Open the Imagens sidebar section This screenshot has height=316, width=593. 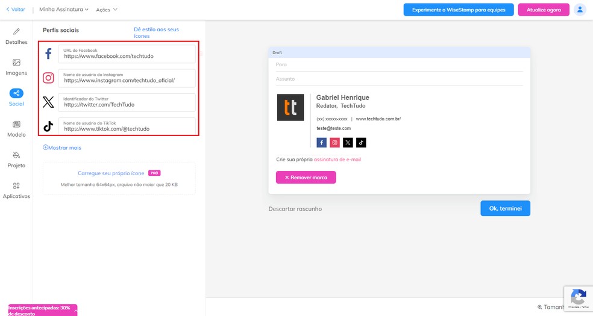pyautogui.click(x=16, y=67)
